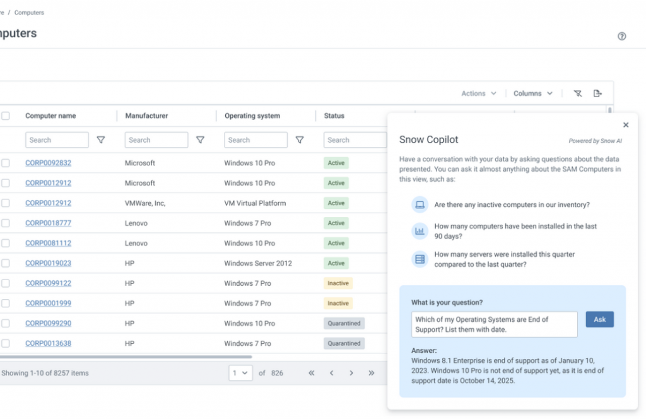Open the help icon in the page header
Viewport: 646px width, 419px height.
(x=621, y=36)
